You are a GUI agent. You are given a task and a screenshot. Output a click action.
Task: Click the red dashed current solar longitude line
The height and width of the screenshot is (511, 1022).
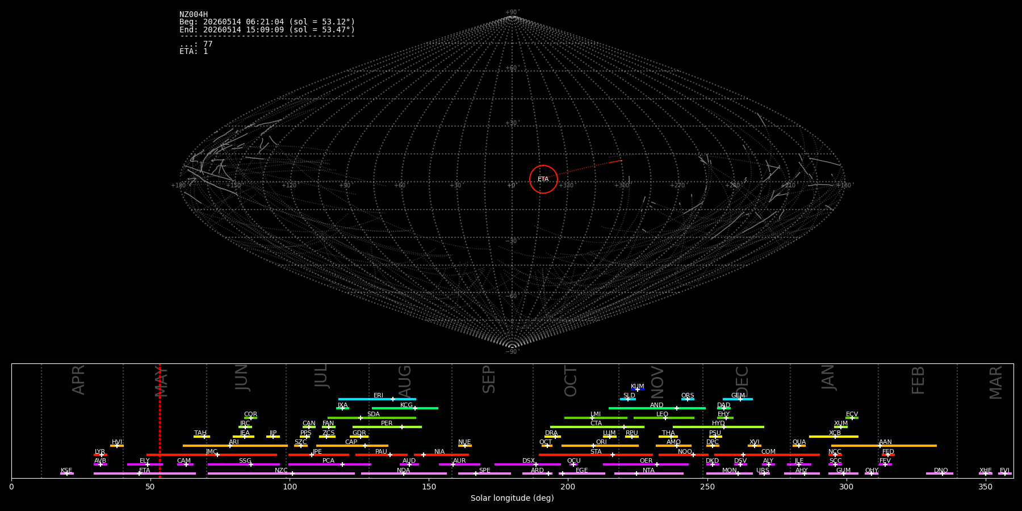coord(160,420)
